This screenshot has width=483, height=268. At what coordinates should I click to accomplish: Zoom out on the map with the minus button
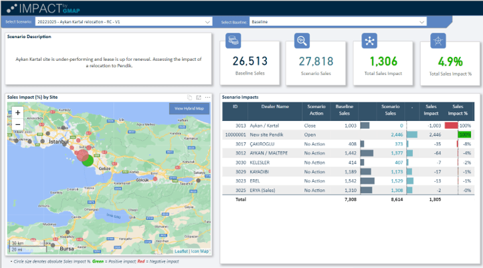(17, 124)
